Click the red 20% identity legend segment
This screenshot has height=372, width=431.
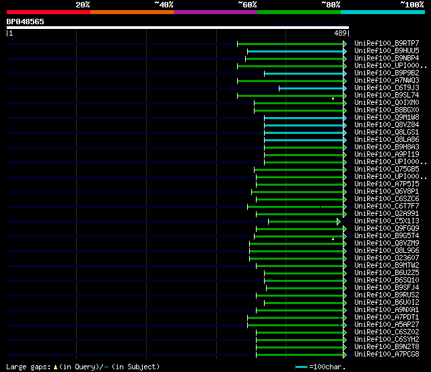[x=48, y=12]
